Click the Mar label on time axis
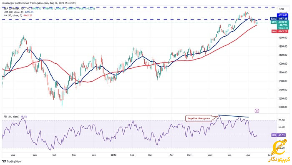The image size is (292, 165). coord(150,155)
